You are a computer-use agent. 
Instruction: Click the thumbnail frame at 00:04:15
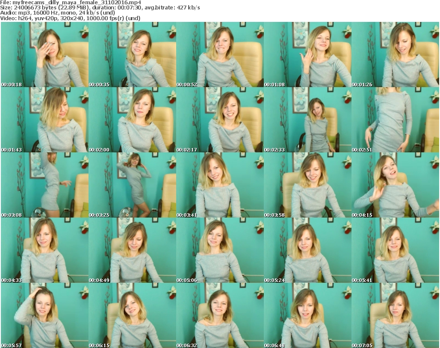click(x=395, y=185)
